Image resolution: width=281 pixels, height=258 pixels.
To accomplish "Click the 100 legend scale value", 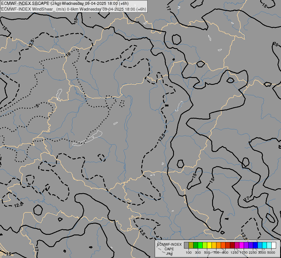I will [x=189, y=253].
